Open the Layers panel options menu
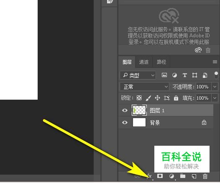Image resolution: width=220 pixels, height=183 pixels. [215, 62]
